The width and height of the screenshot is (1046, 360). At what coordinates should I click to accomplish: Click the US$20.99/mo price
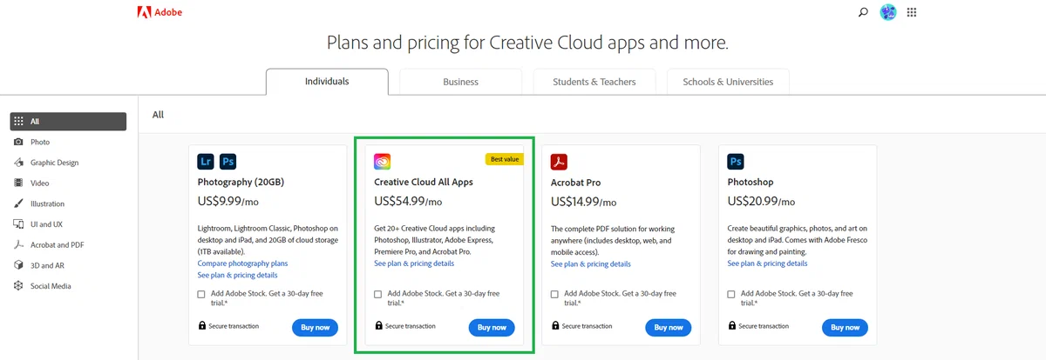tap(761, 202)
